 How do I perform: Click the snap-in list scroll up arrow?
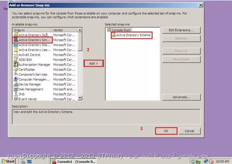[80, 30]
